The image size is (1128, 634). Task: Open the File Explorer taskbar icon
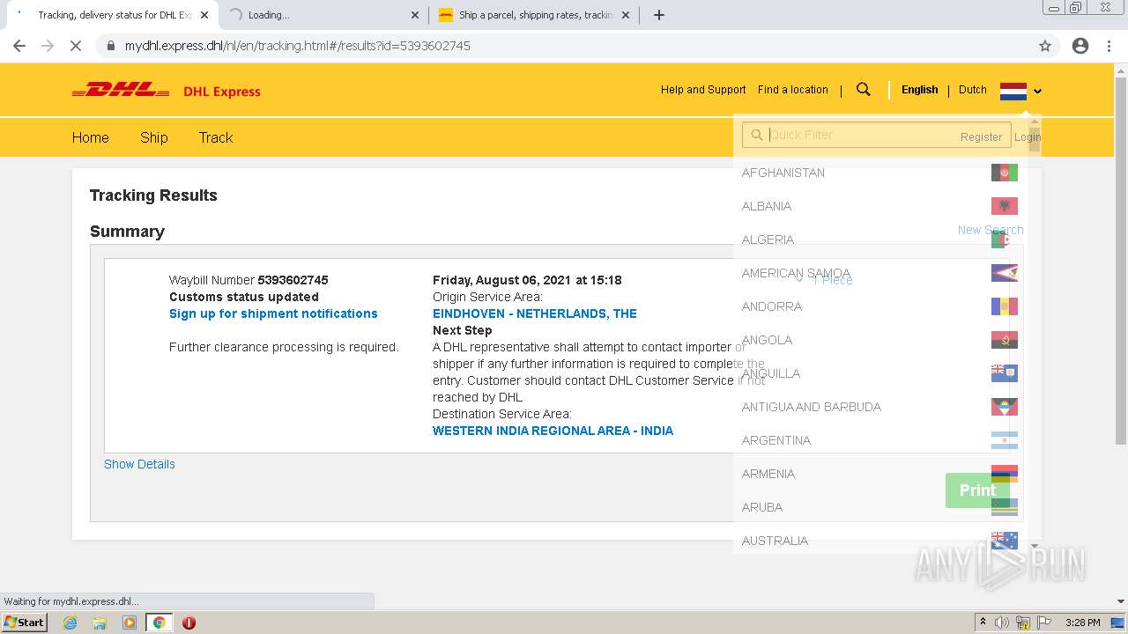100,623
